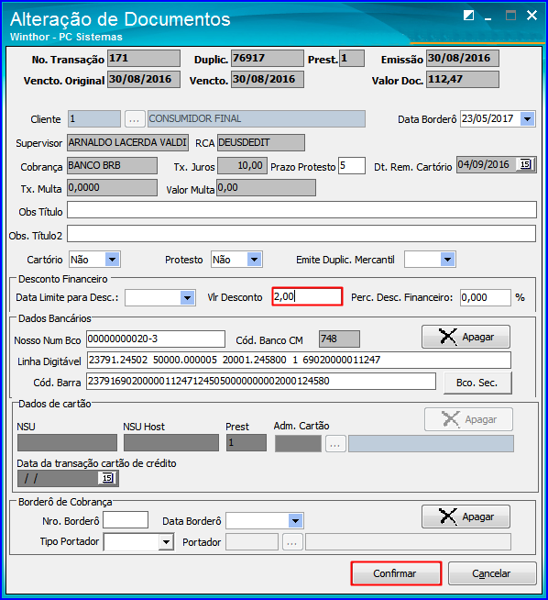Click the Vencto. date field 30/08/2016

pyautogui.click(x=267, y=79)
